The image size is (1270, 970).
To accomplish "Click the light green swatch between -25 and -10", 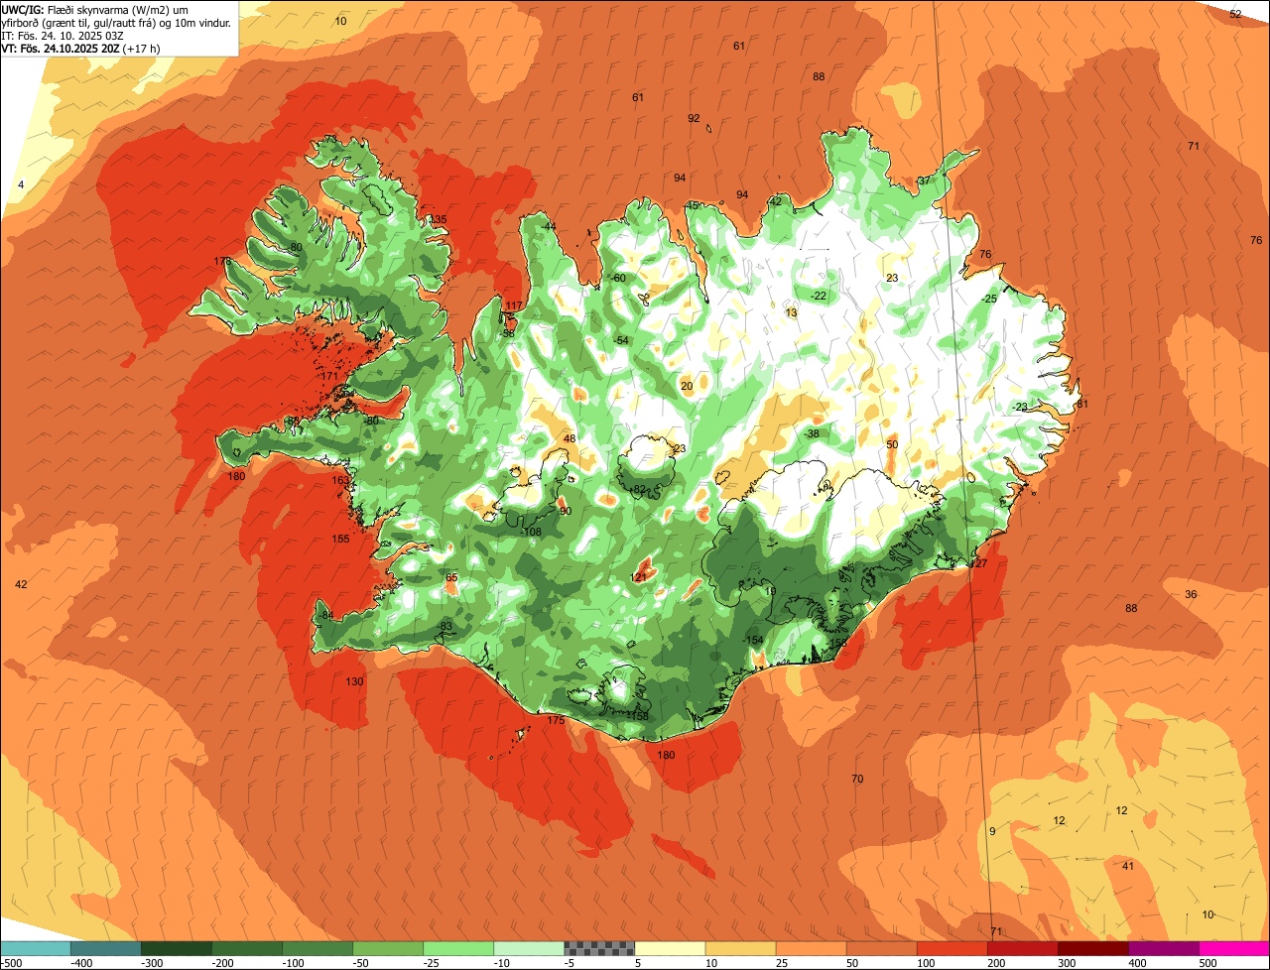I will (x=458, y=948).
